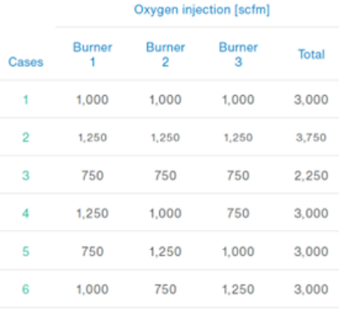The height and width of the screenshot is (309, 339).
Task: Select Burner 2 value 750 in case 3
Action: [x=166, y=175]
